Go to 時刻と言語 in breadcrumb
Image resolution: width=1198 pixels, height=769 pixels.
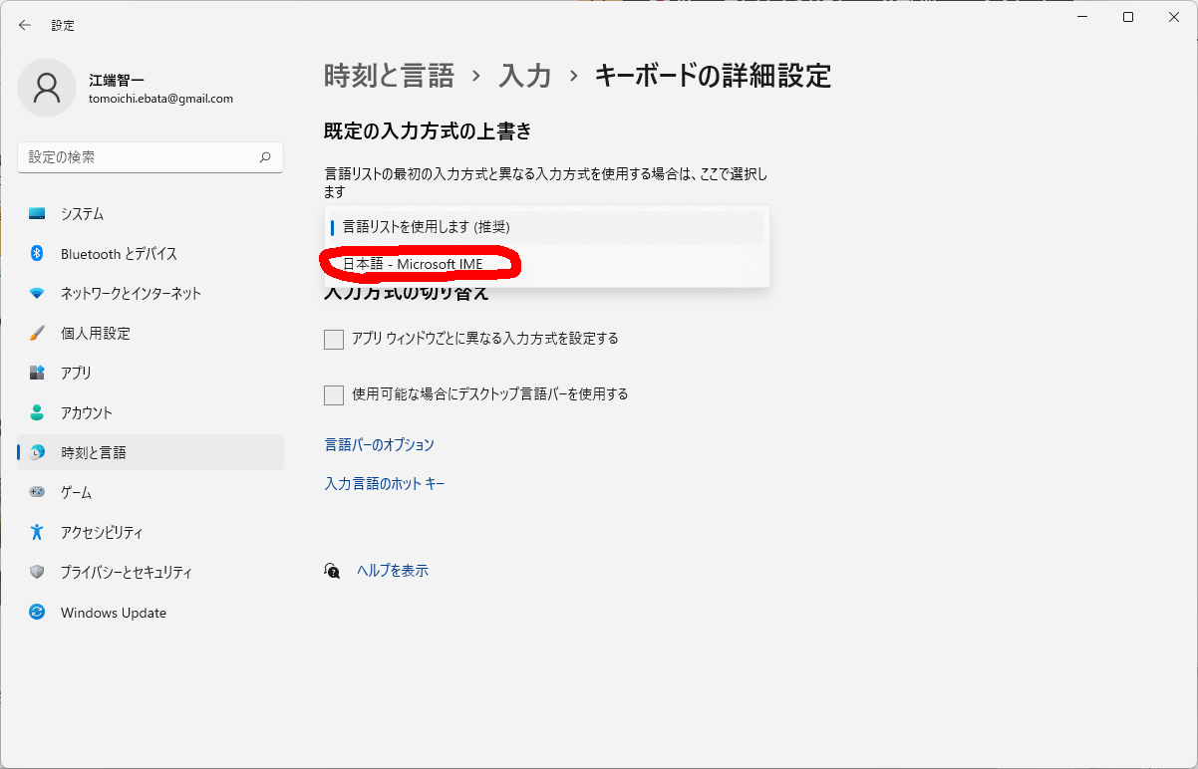point(389,76)
